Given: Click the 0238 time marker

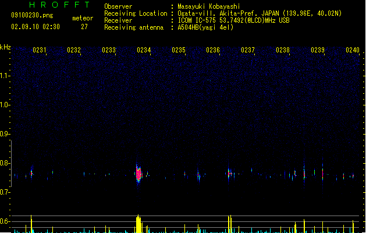Looking at the screenshot, I should [283, 50].
